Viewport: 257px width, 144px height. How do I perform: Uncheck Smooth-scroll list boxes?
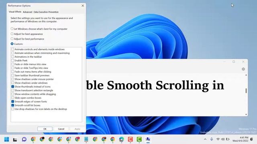coord(12,105)
